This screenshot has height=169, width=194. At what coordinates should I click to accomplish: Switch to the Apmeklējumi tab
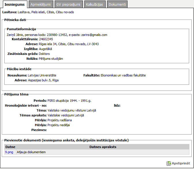click(40, 4)
